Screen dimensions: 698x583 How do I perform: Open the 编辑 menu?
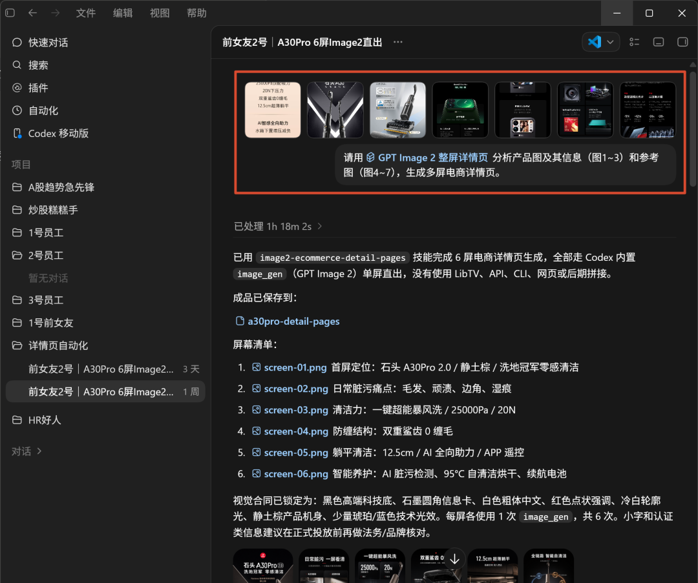(122, 13)
